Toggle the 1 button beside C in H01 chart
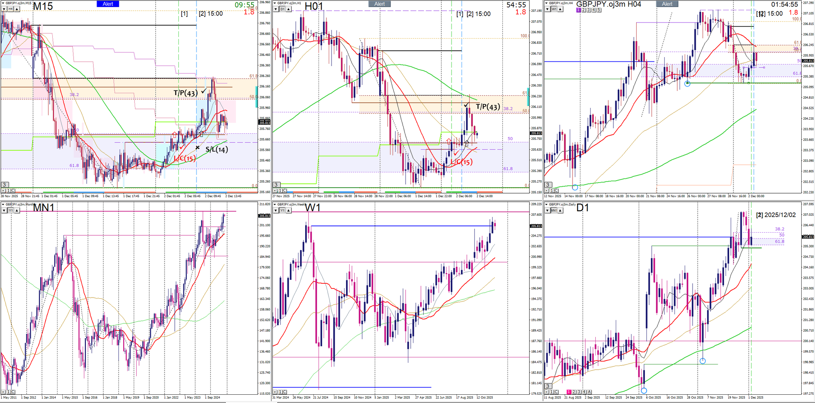The image size is (815, 403). (x=280, y=190)
